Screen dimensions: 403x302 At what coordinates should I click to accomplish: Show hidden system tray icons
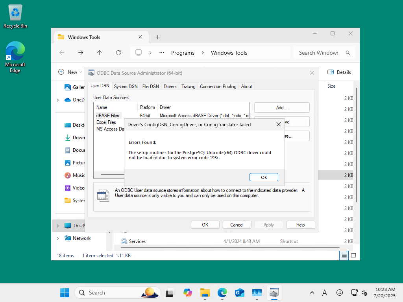(x=312, y=293)
